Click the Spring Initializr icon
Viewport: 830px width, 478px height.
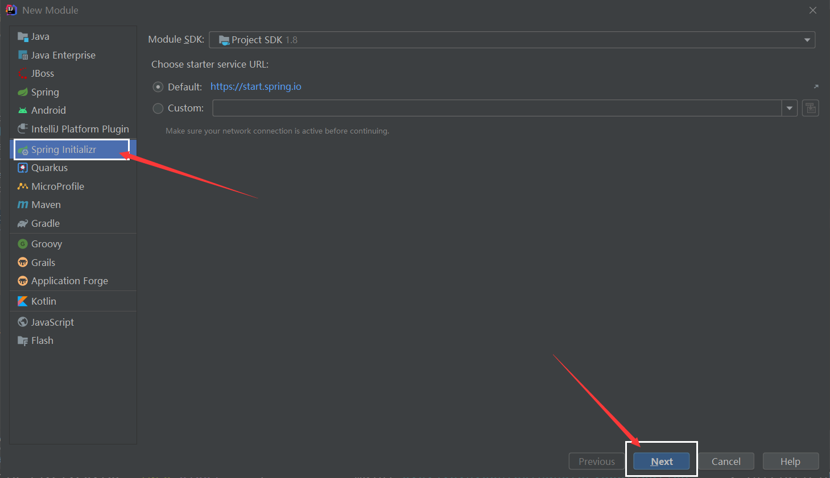pos(23,150)
